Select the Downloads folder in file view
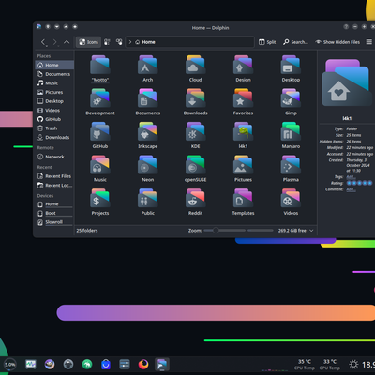Screen dimensions: 375x375 pos(195,97)
